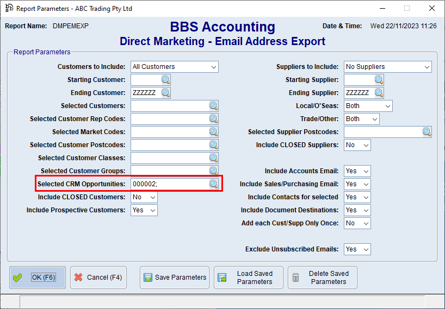Open the Starting Supplier lookup icon
Viewport: 445px width, 309px height.
click(x=379, y=80)
